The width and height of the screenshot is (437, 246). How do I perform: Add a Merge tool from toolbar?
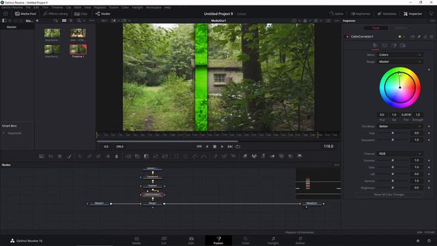(128, 156)
